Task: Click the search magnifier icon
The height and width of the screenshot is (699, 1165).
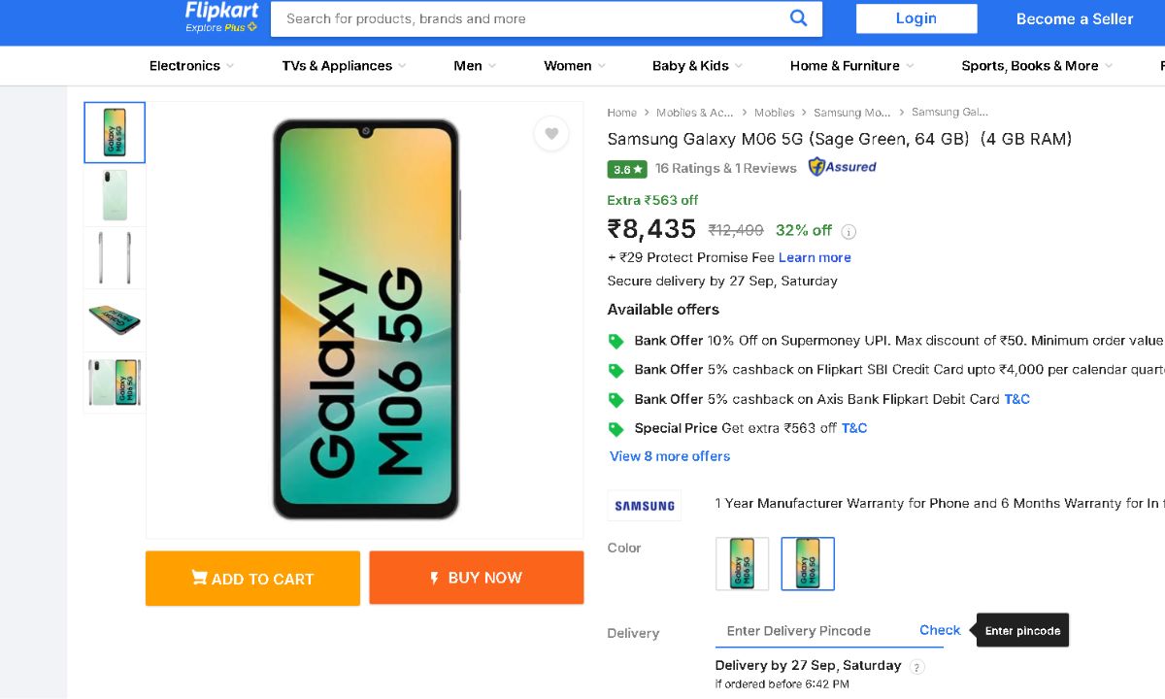Action: coord(798,18)
